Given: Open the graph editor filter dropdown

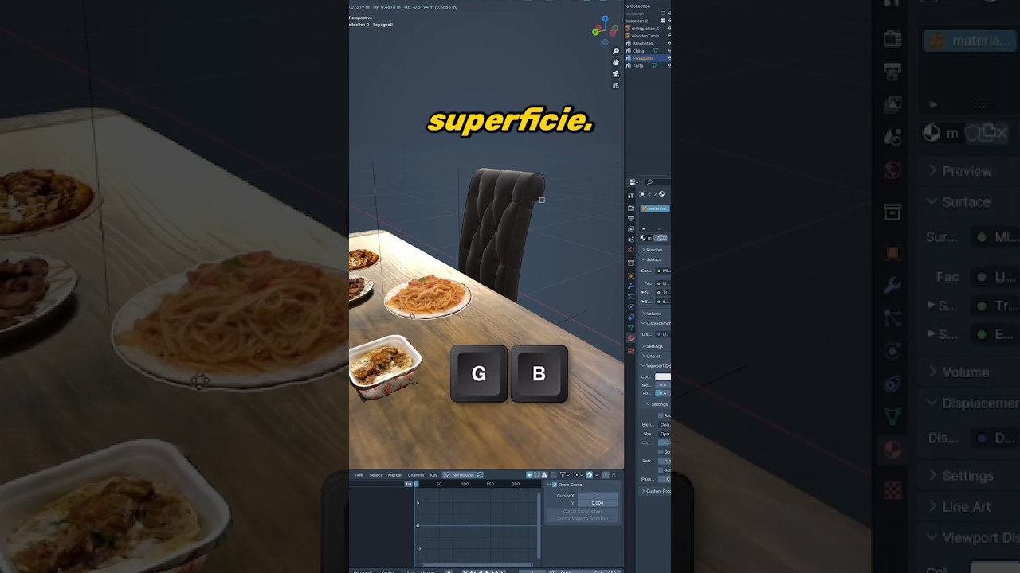Looking at the screenshot, I should (x=564, y=475).
